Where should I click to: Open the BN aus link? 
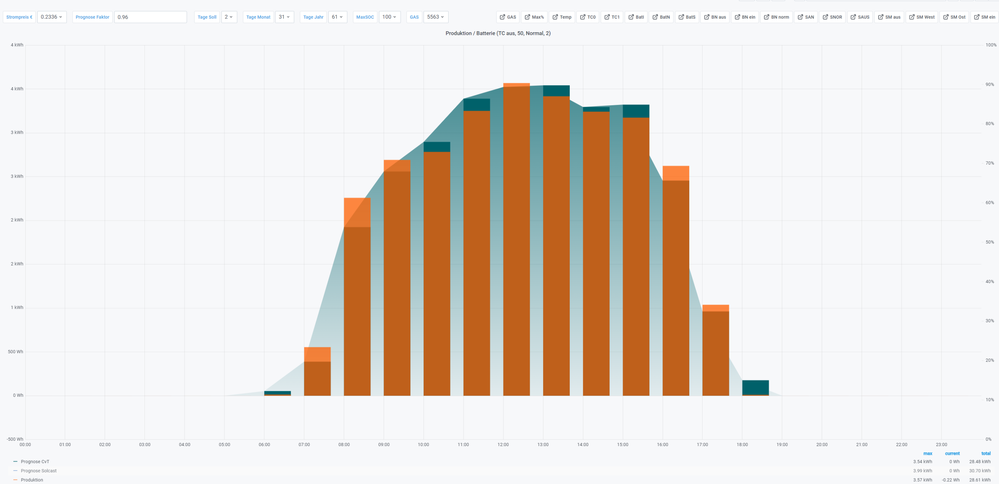(x=715, y=17)
